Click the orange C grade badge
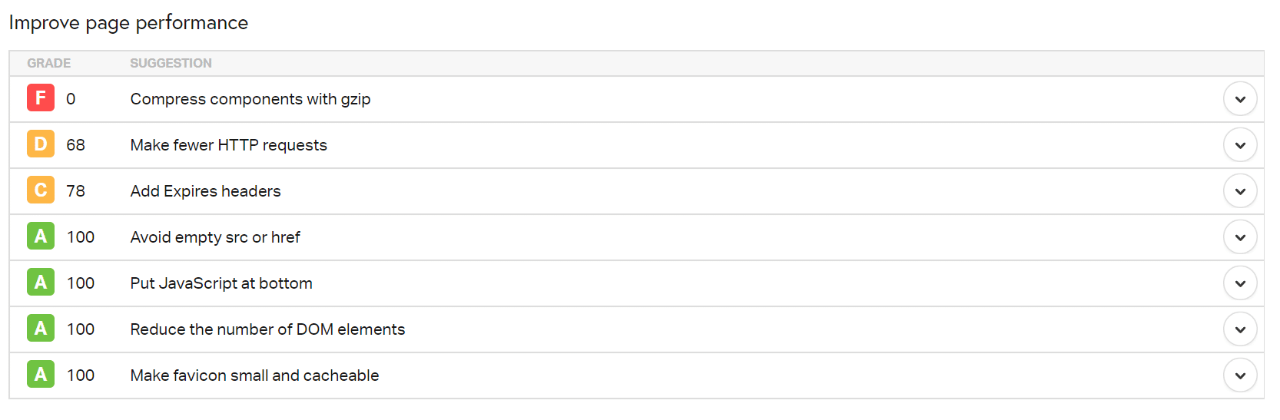The width and height of the screenshot is (1280, 420). 41,190
